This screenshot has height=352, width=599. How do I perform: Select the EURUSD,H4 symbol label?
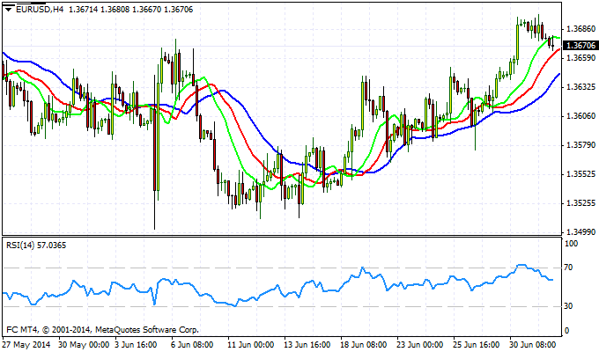point(40,10)
